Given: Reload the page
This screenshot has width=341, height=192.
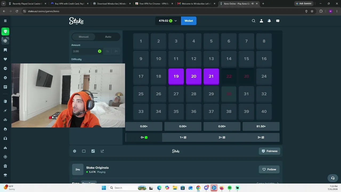Looking at the screenshot, I should 17,11.
